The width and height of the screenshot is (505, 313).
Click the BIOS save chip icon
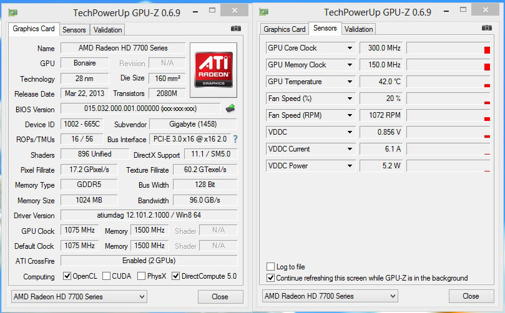click(230, 108)
